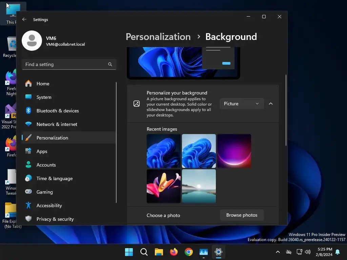This screenshot has height=260, width=347.
Task: Open System settings page
Action: tap(68, 97)
